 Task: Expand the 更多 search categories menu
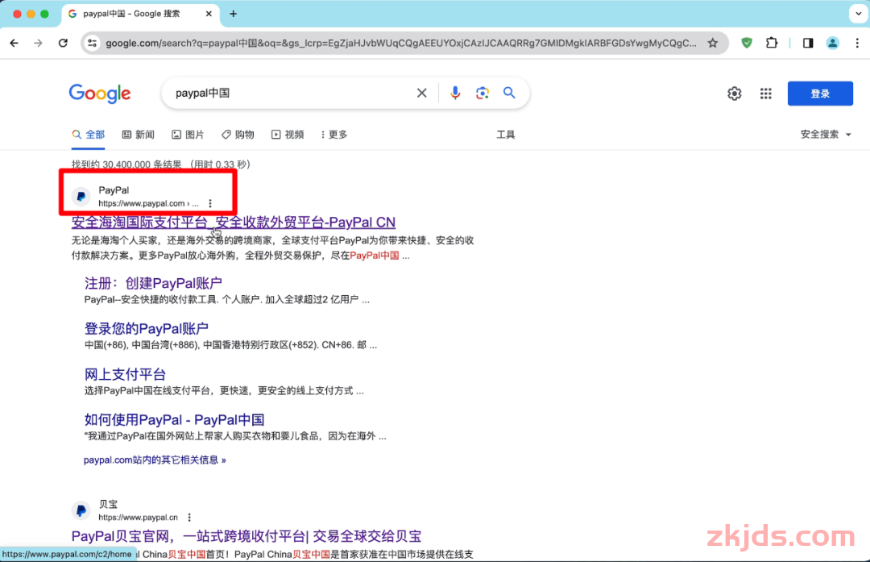[334, 135]
